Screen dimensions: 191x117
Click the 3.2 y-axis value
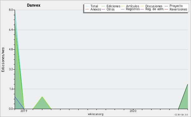point(11,69)
